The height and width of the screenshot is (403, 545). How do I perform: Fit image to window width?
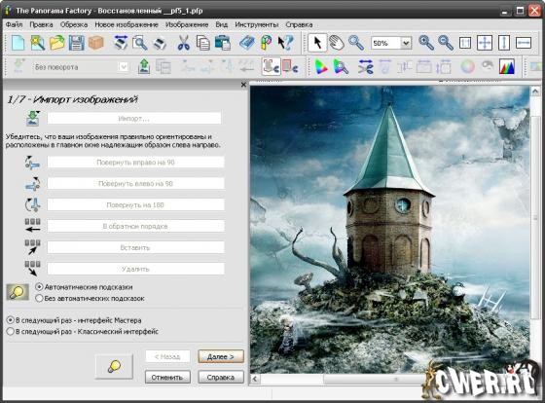[x=524, y=43]
